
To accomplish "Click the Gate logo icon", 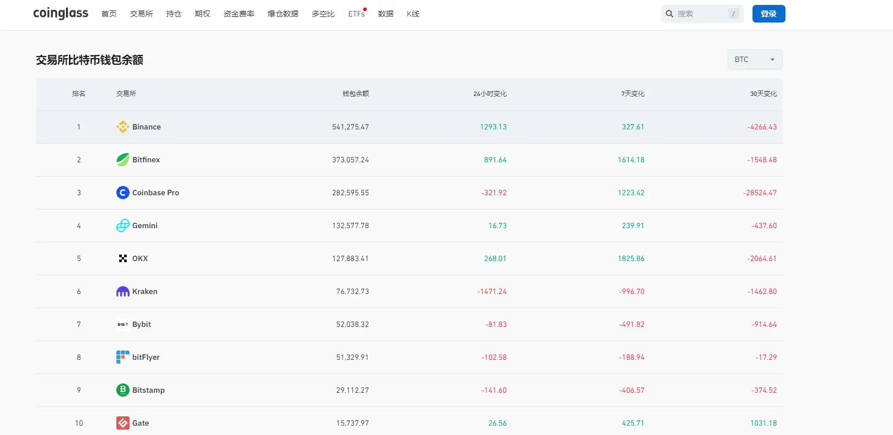I will [x=123, y=423].
